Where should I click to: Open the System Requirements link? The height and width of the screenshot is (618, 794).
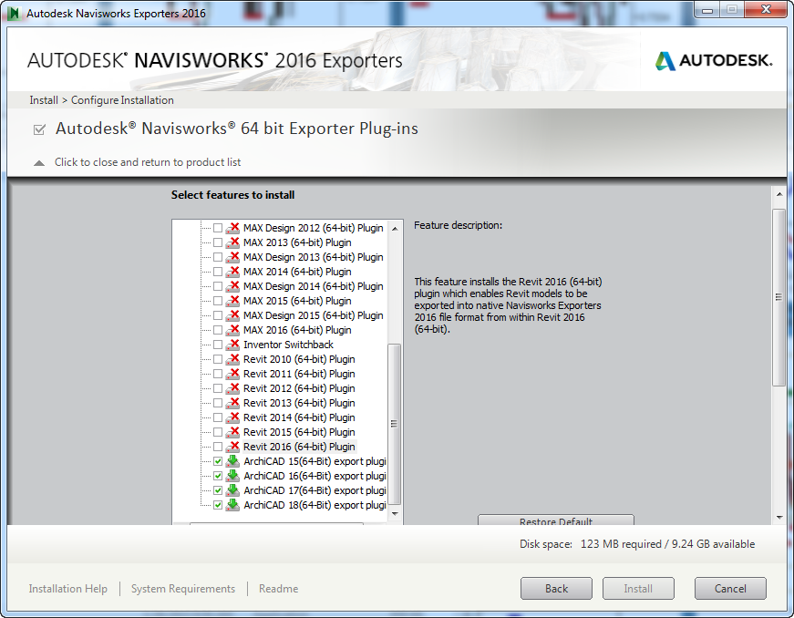183,589
